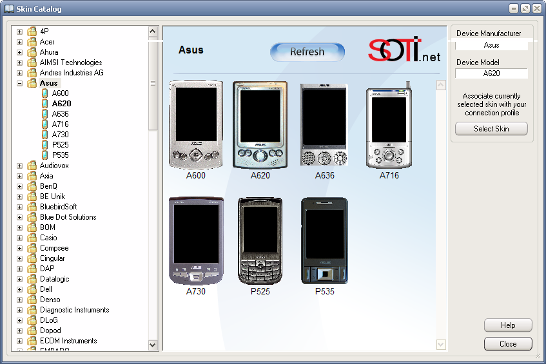The height and width of the screenshot is (364, 546).
Task: Click the Dell folder icon
Action: (x=32, y=289)
